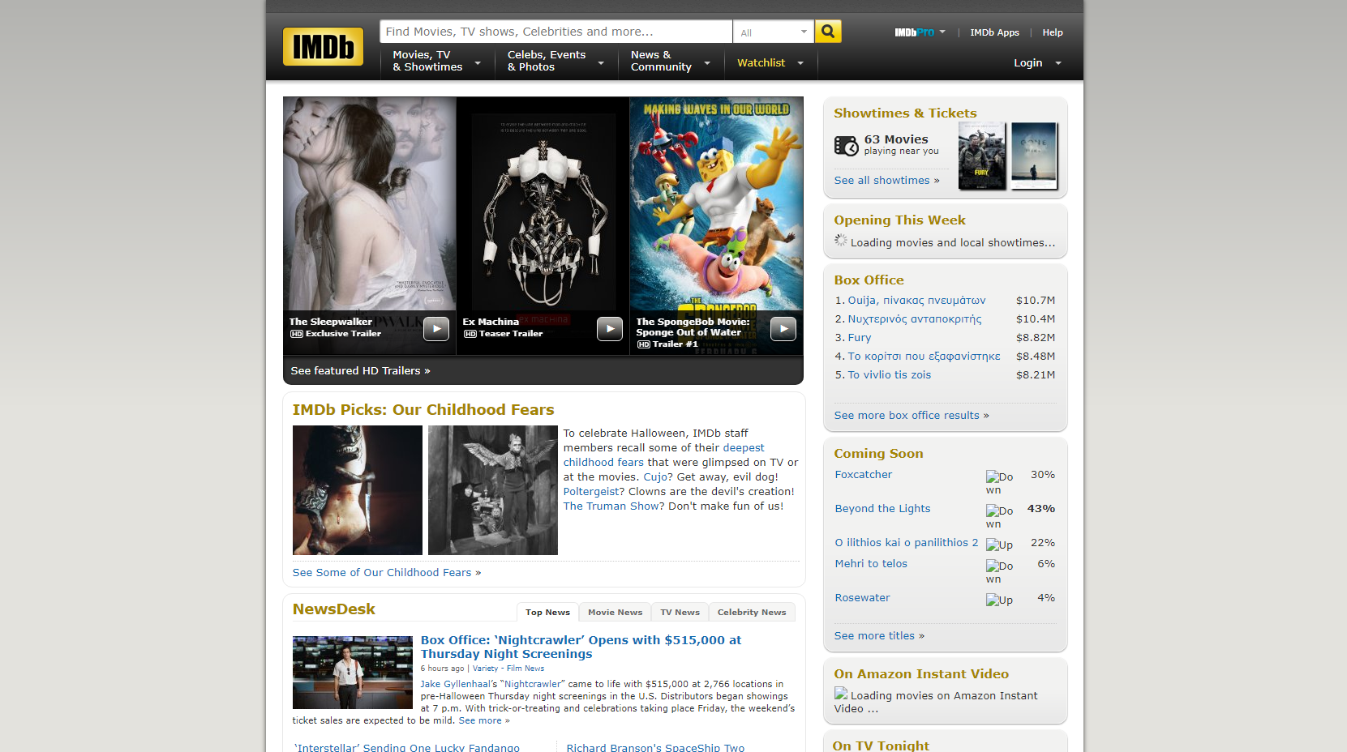Click the O ilithios Up trend icon
1347x752 pixels.
[x=1000, y=545]
